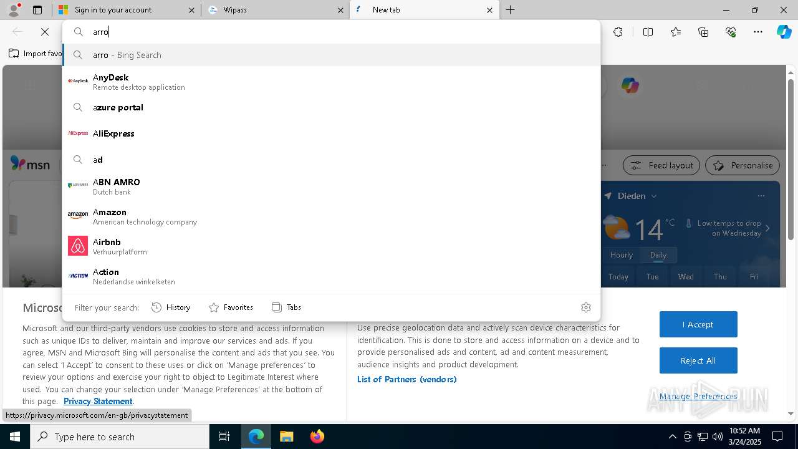Open Task View on the taskbar
Image resolution: width=798 pixels, height=449 pixels.
click(224, 437)
